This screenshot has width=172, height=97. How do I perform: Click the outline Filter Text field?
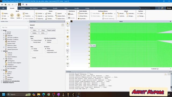click(x=14, y=27)
